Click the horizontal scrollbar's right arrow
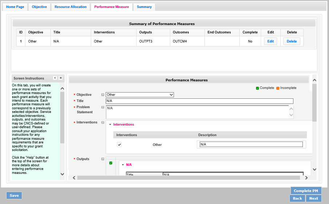Screen dimensions: 329x204 (x=306, y=178)
